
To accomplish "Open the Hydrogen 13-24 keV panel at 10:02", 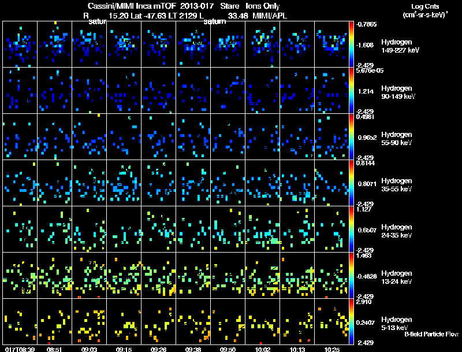I will point(263,275).
